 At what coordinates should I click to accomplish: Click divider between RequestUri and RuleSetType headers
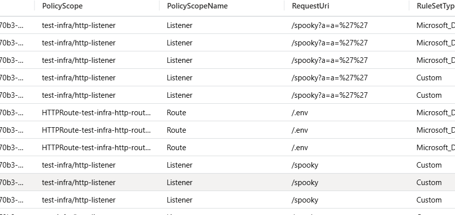coord(409,6)
